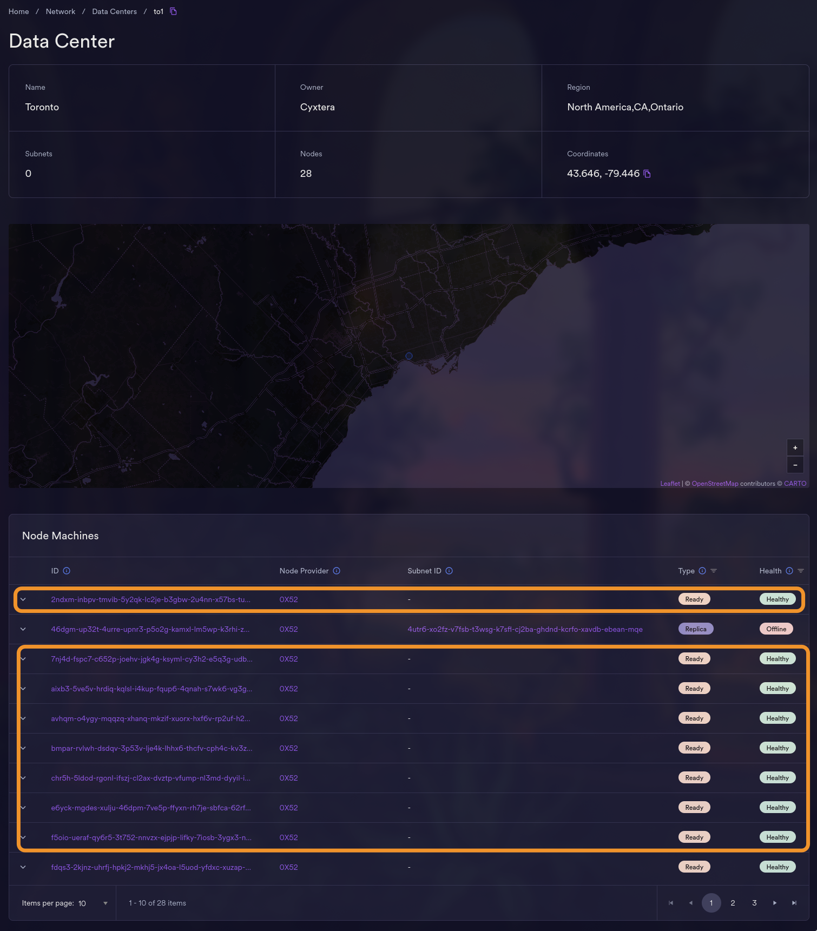
Task: Copy the coordinates 43.646, -79.446
Action: (x=647, y=174)
